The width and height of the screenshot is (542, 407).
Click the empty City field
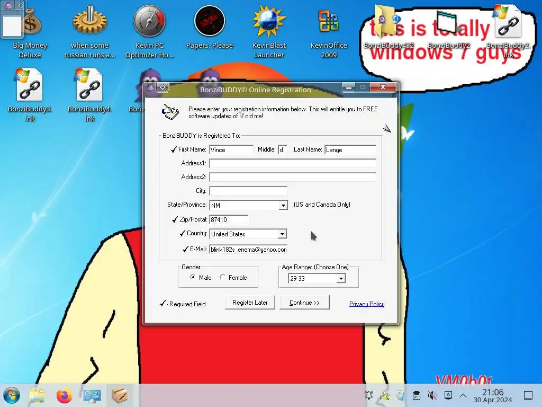pos(248,191)
